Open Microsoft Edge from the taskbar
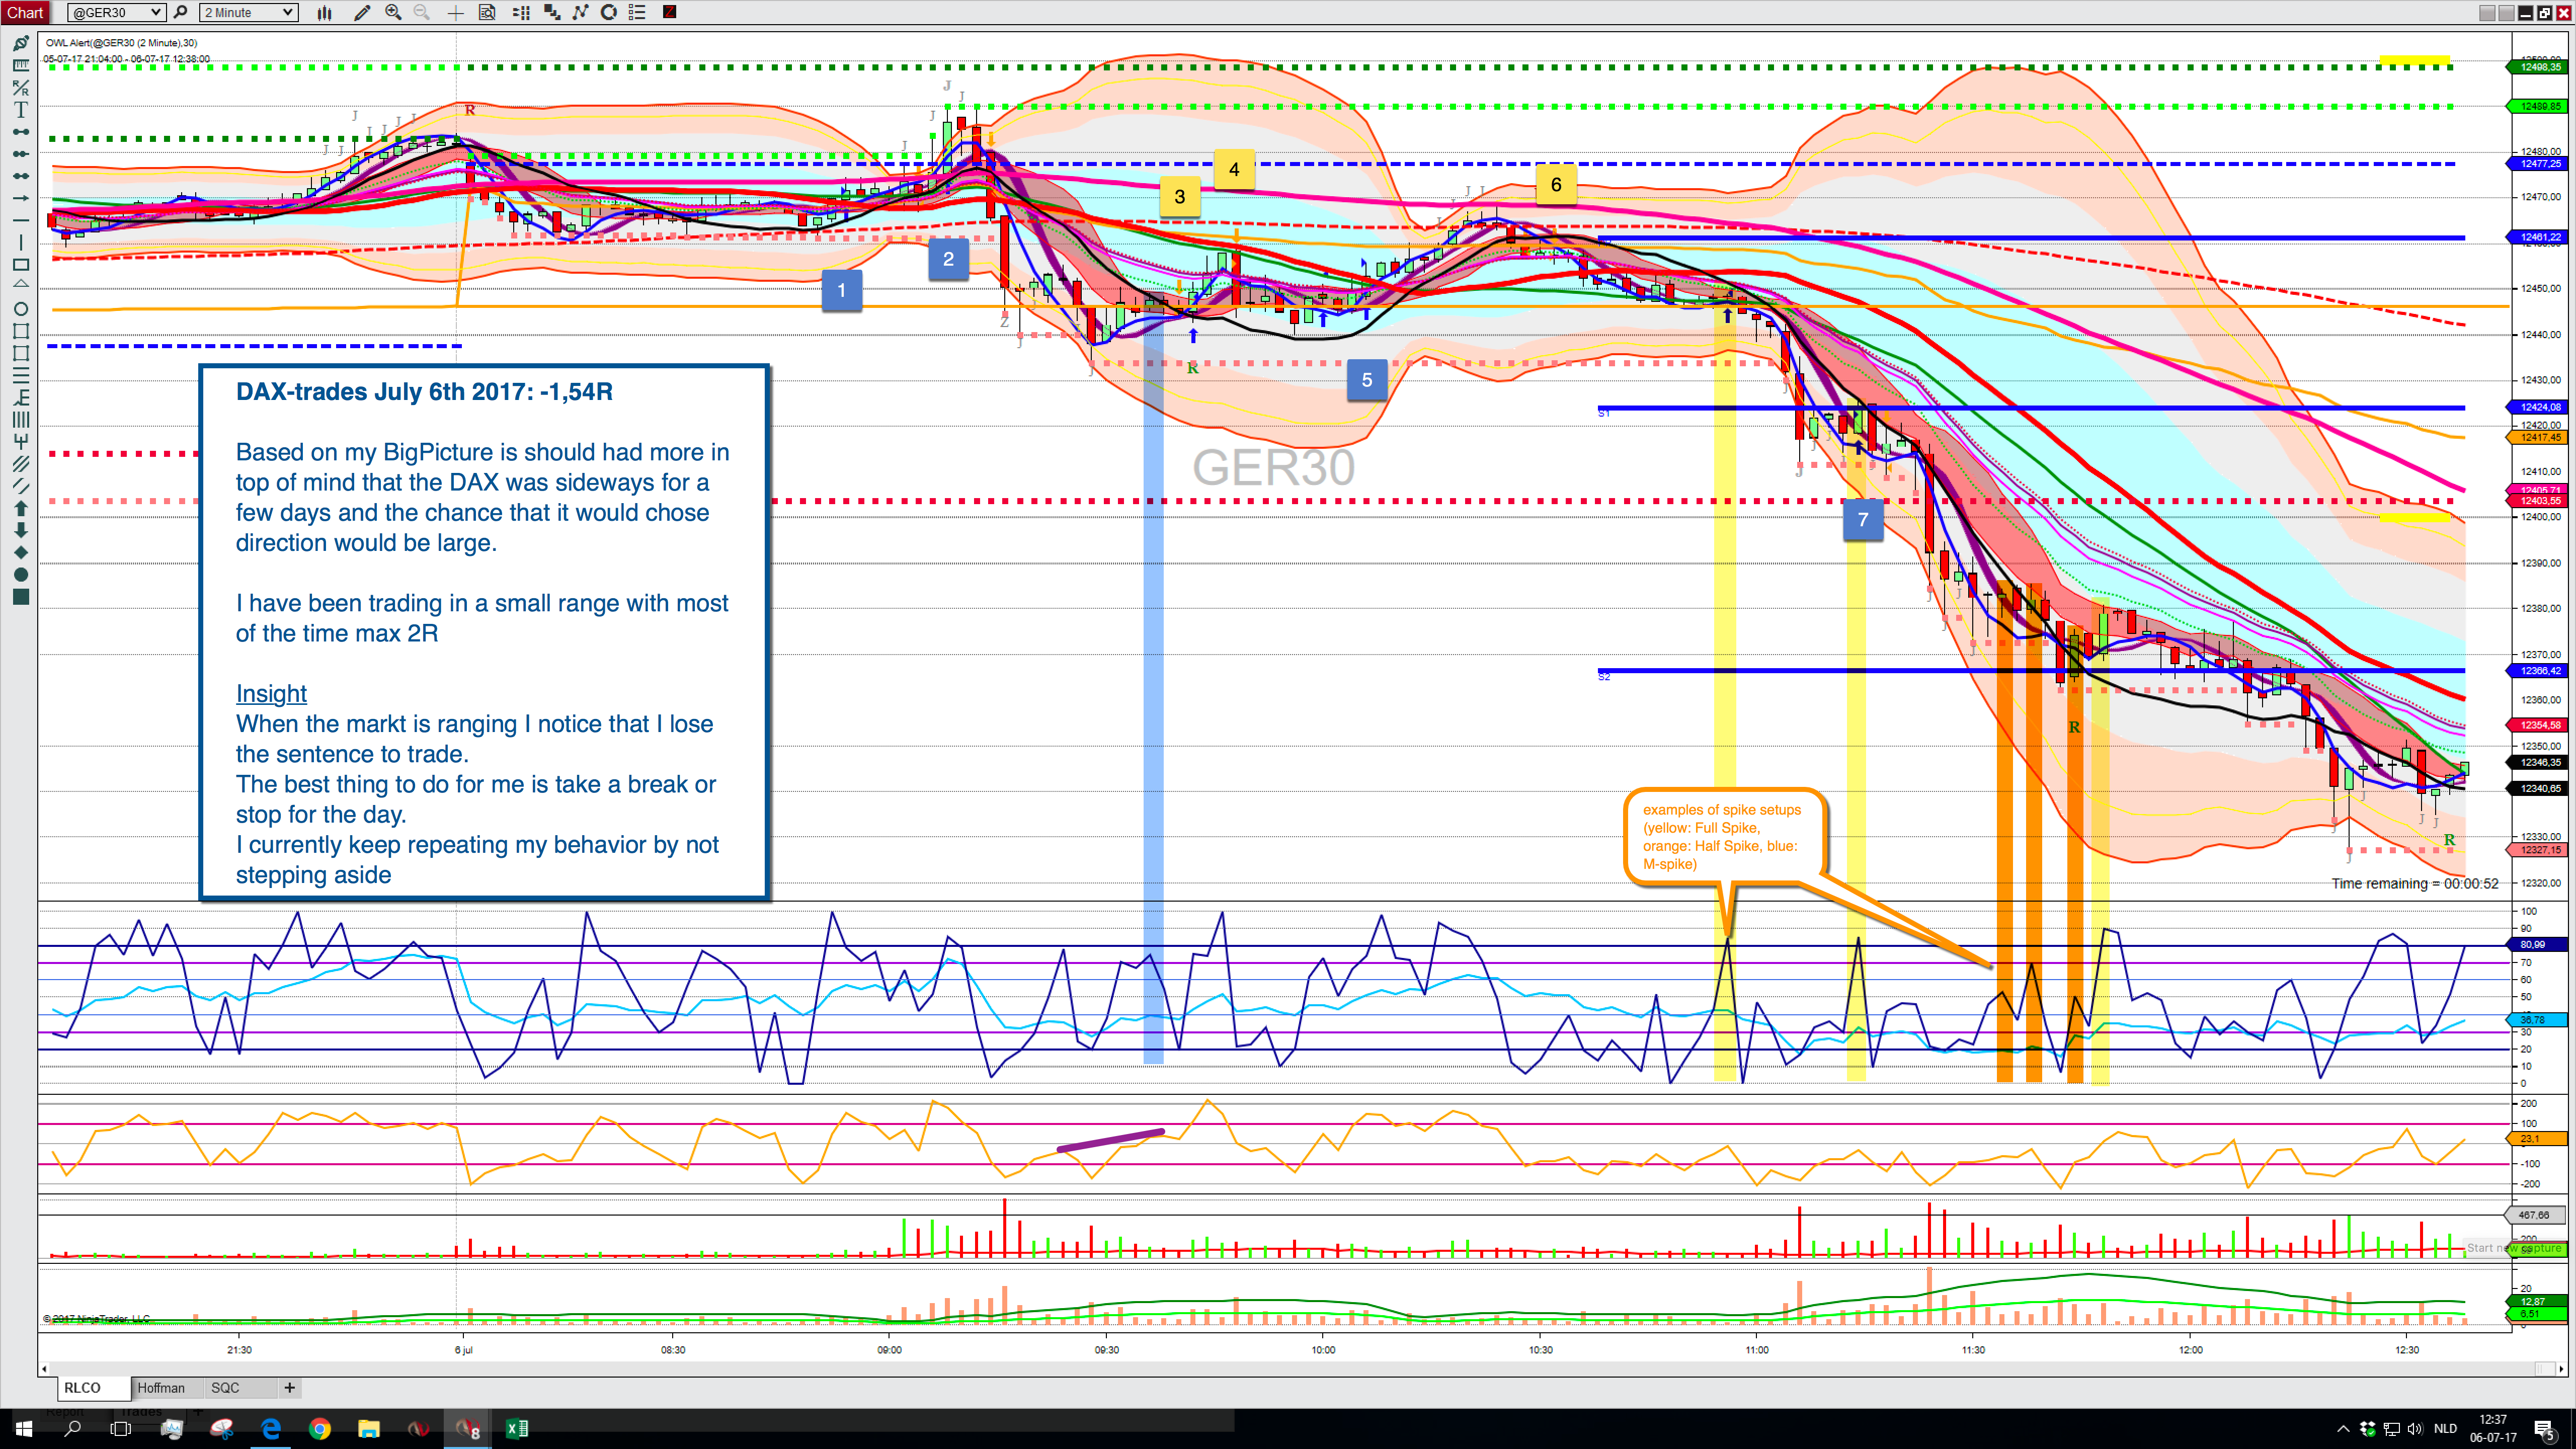This screenshot has height=1449, width=2576. [271, 1428]
